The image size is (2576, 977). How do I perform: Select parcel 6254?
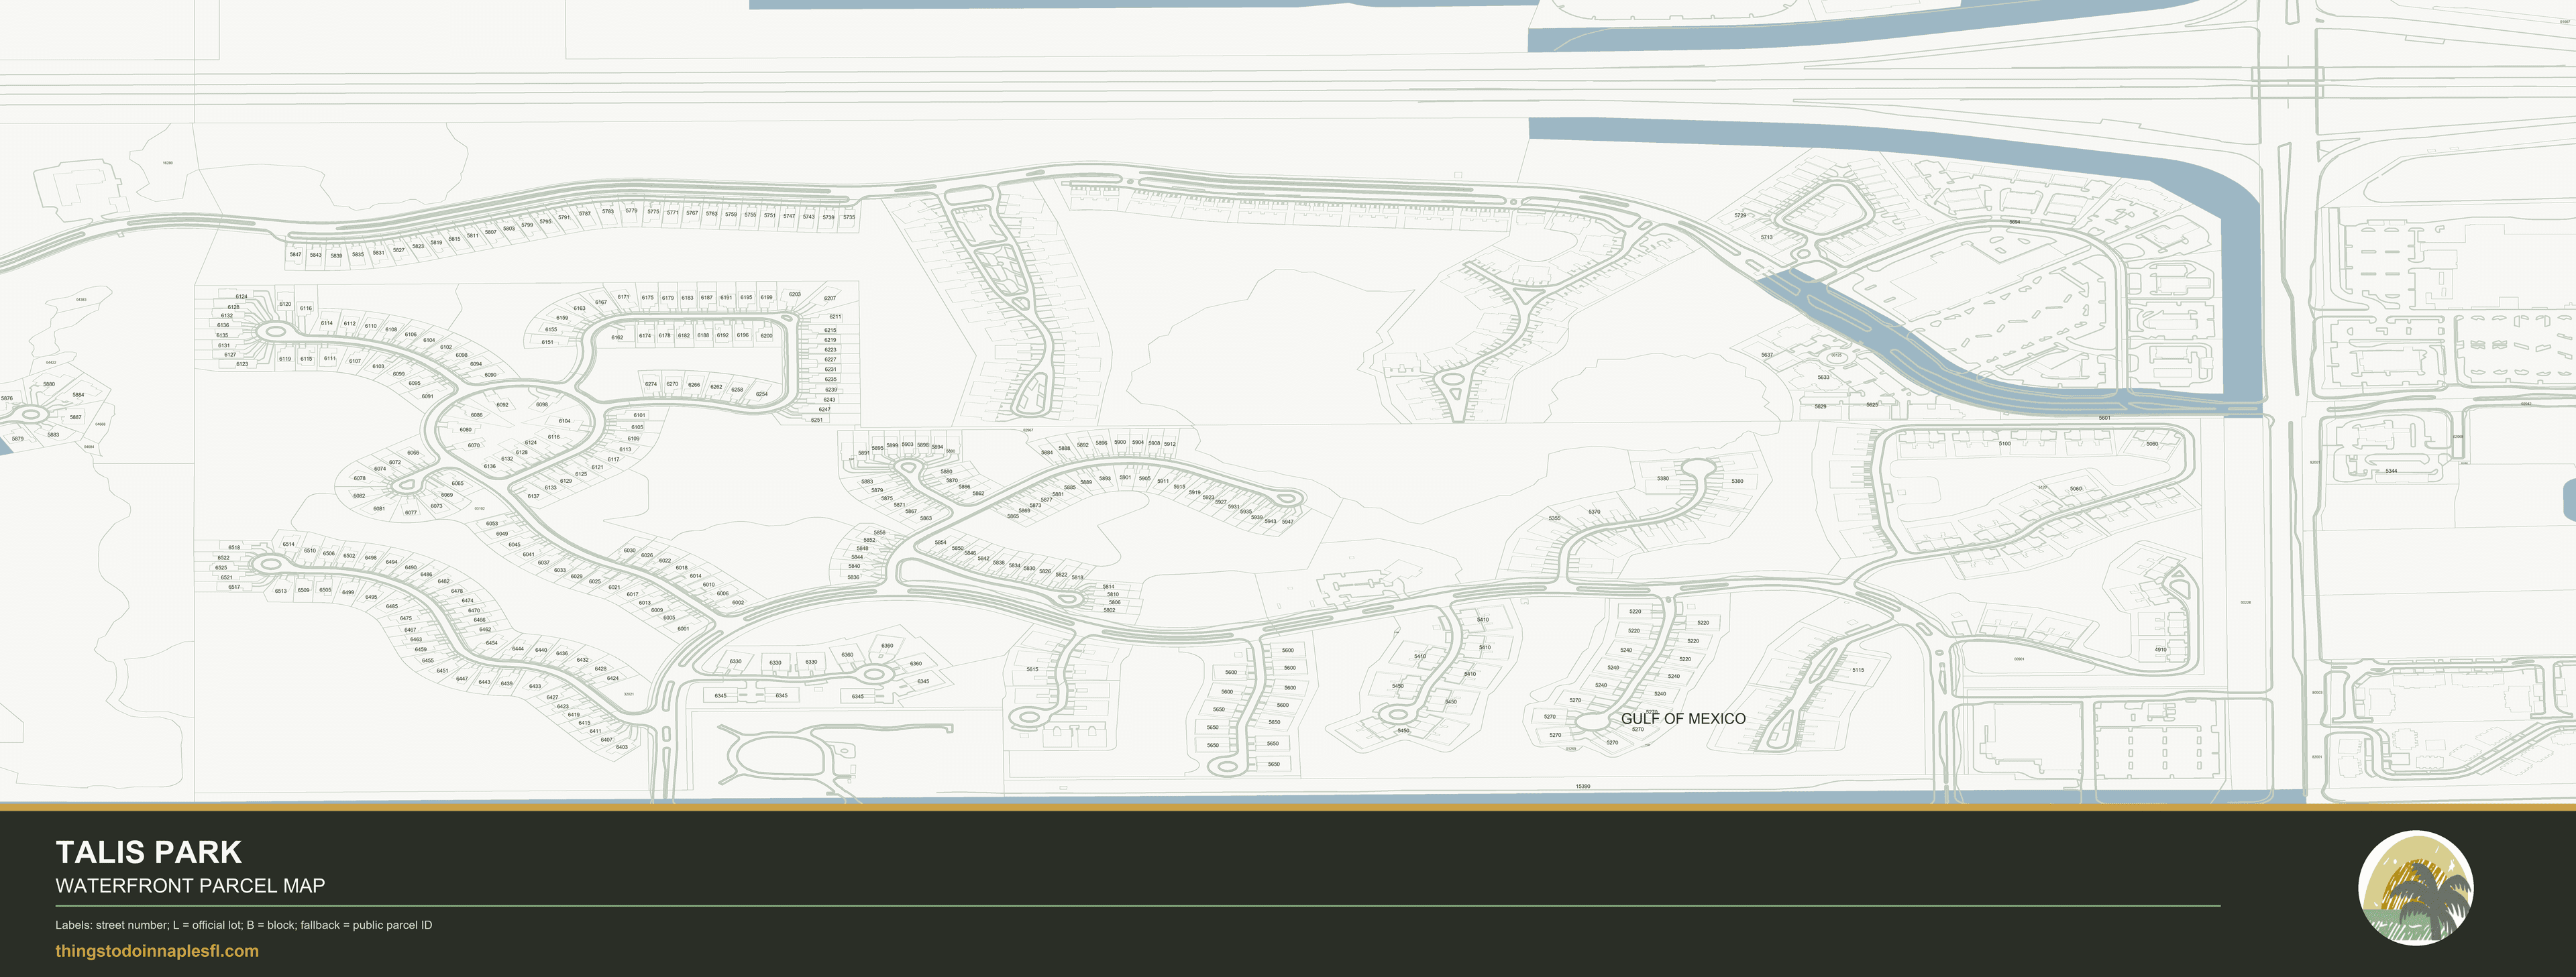tap(761, 394)
